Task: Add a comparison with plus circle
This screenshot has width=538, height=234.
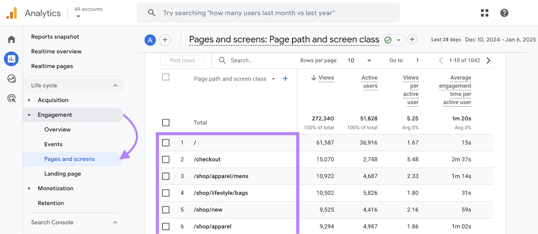Action: click(x=165, y=40)
